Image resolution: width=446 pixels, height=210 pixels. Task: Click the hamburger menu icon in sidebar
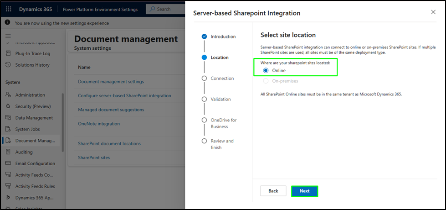(8, 36)
